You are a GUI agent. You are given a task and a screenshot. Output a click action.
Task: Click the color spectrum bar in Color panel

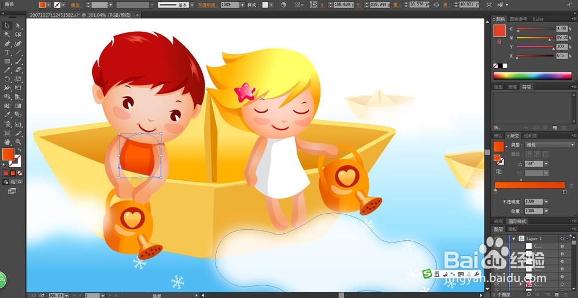coord(532,76)
